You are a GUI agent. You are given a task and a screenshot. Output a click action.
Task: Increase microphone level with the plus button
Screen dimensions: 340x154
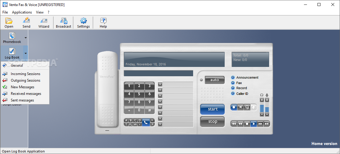[x=267, y=100]
